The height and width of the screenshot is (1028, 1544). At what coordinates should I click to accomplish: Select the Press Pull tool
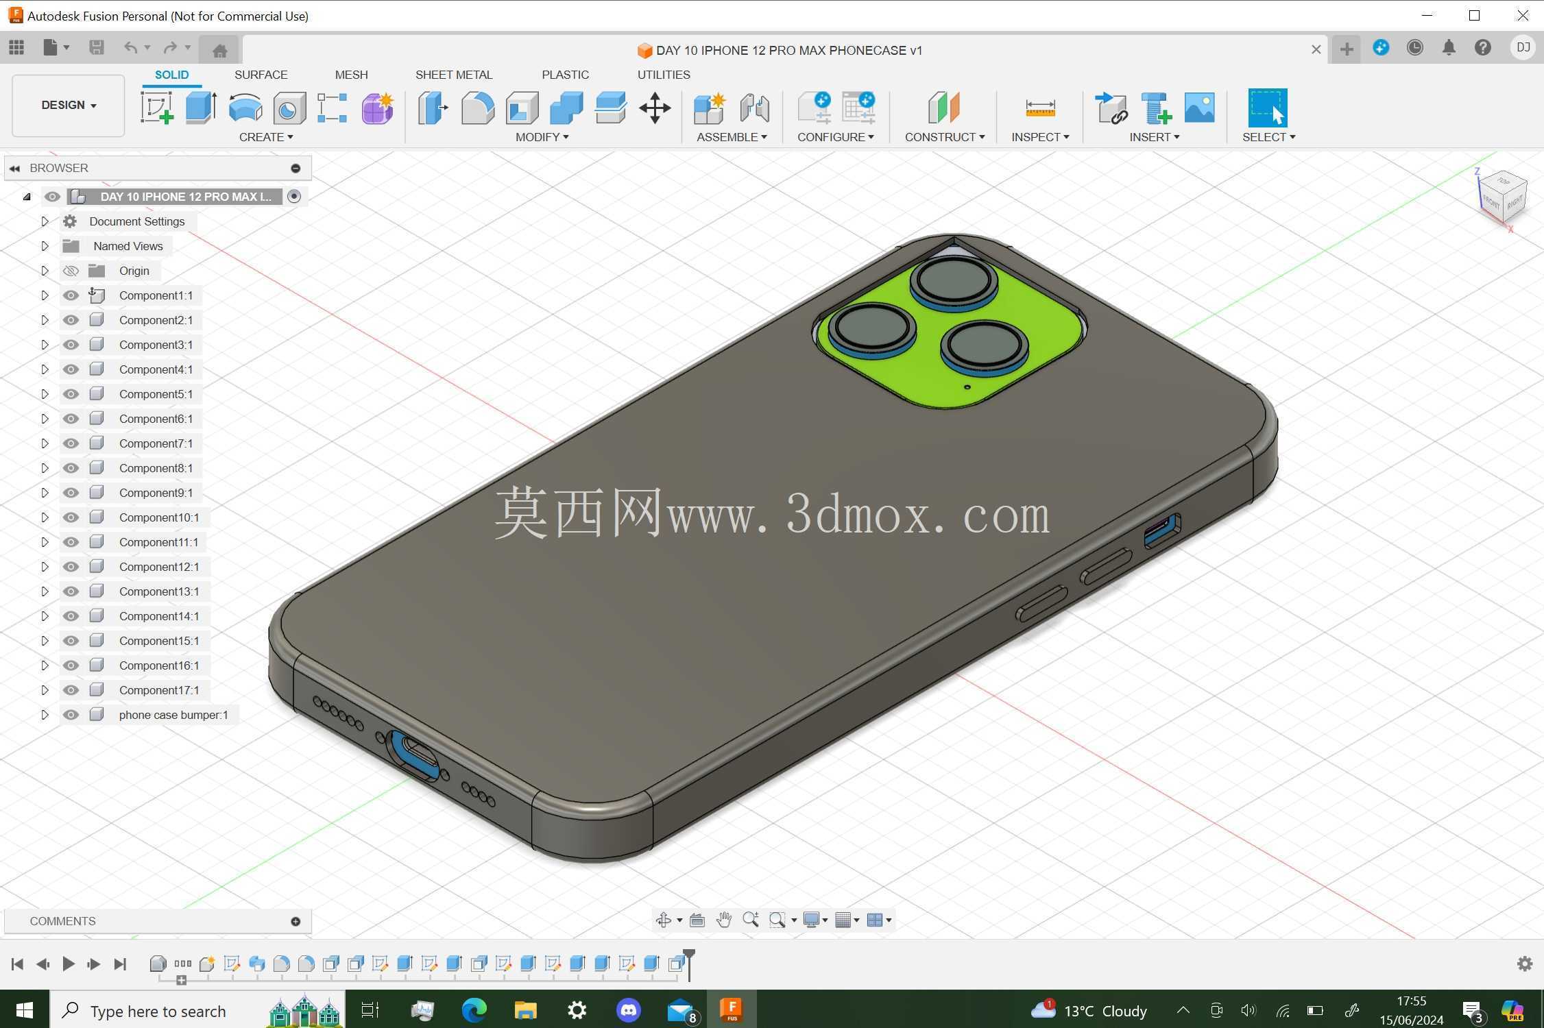pos(433,108)
